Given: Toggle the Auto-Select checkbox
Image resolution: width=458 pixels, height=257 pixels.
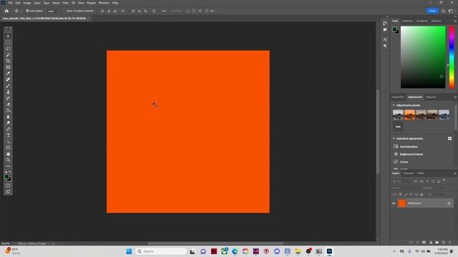Looking at the screenshot, I should 27,11.
